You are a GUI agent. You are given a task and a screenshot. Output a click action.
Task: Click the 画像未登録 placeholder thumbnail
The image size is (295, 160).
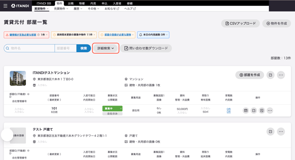point(18,135)
